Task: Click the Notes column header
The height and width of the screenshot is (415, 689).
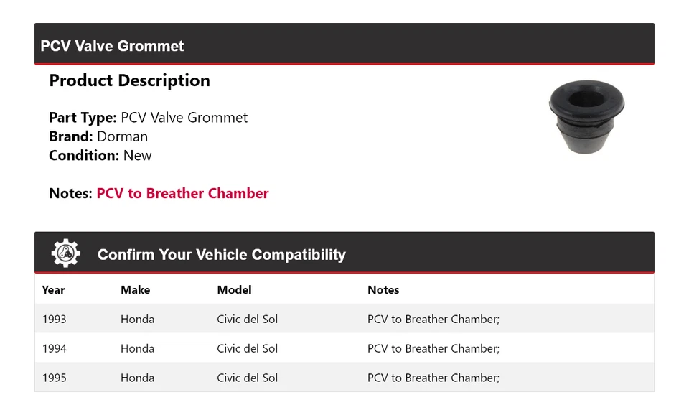Action: 383,290
